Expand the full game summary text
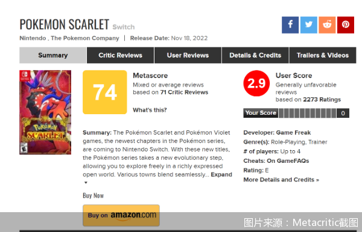The width and height of the screenshot is (362, 232). coord(221,174)
